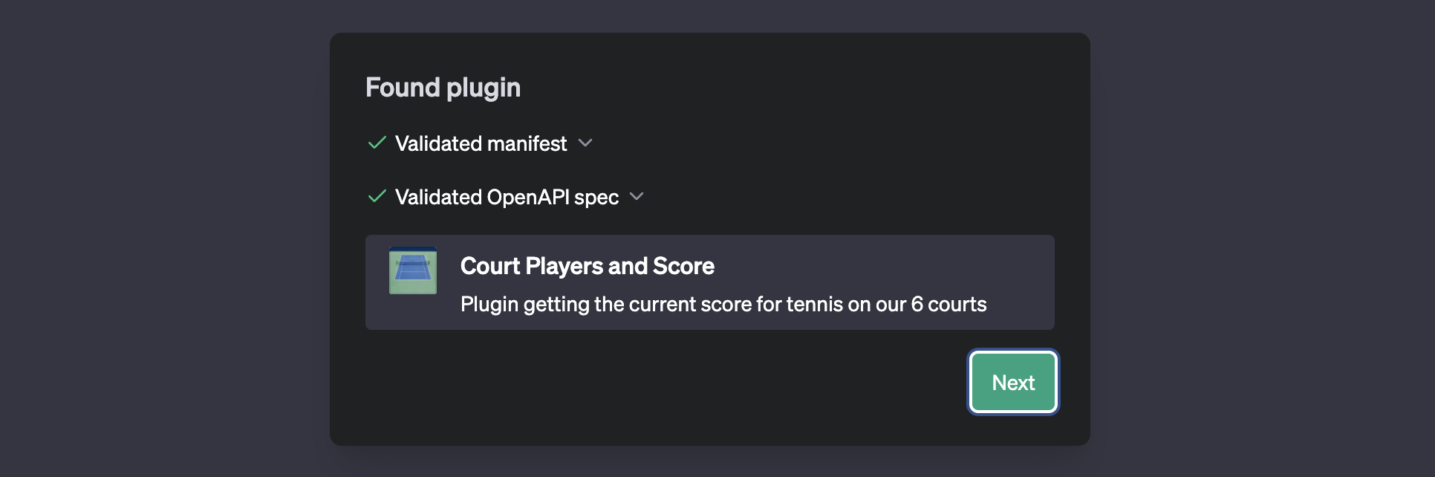Click the tennis court plugin icon
This screenshot has height=477, width=1435.
[413, 270]
